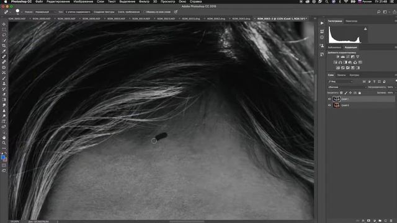Choose 'Соотв. приближения' healing type
397x223 pixels.
click(128, 12)
